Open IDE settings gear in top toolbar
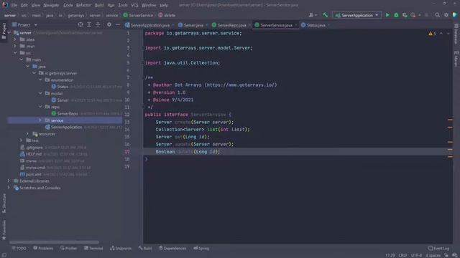Screen dimensions: 460x258 pyautogui.click(x=446, y=15)
